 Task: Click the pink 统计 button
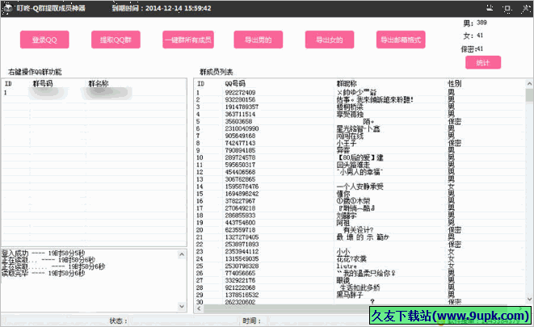point(483,63)
